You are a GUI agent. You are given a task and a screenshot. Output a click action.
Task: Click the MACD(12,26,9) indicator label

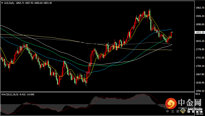coord(10,94)
